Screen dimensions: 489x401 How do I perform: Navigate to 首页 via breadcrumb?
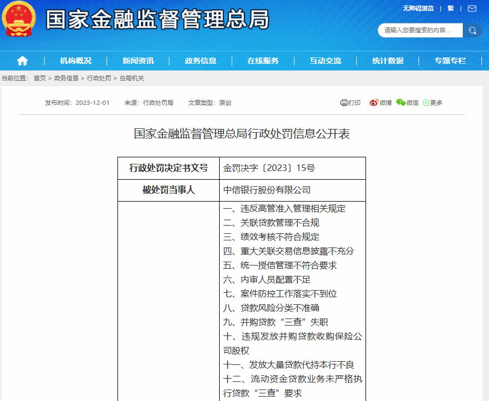coord(40,78)
